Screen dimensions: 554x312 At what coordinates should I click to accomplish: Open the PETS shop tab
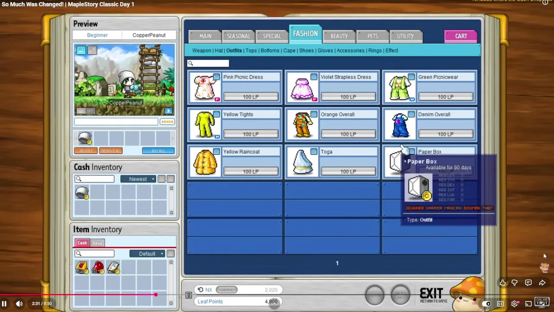point(373,36)
